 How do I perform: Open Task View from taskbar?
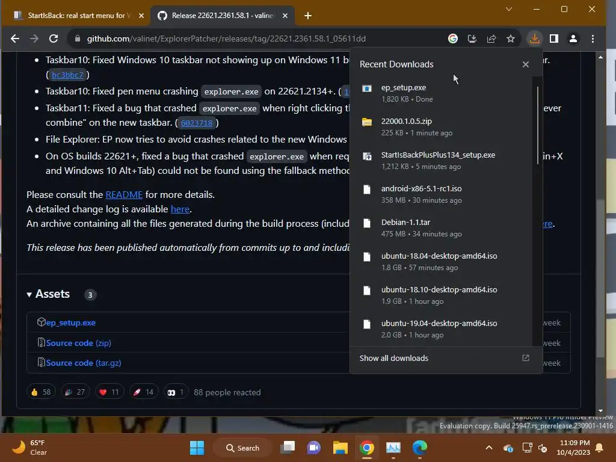tap(288, 448)
